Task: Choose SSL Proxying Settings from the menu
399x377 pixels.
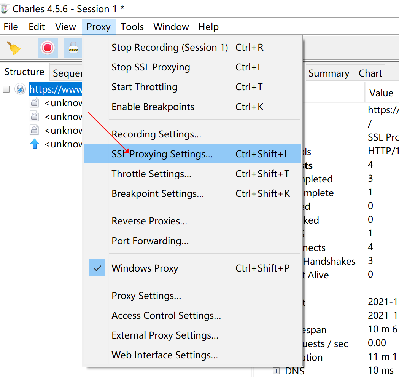Action: coord(162,154)
